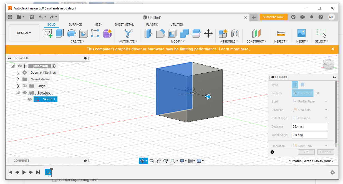
Task: Open the Start Profile Plane dropdown
Action: (310, 101)
